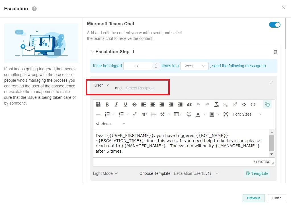
Task: Open the emoticons picker
Action: point(189,114)
